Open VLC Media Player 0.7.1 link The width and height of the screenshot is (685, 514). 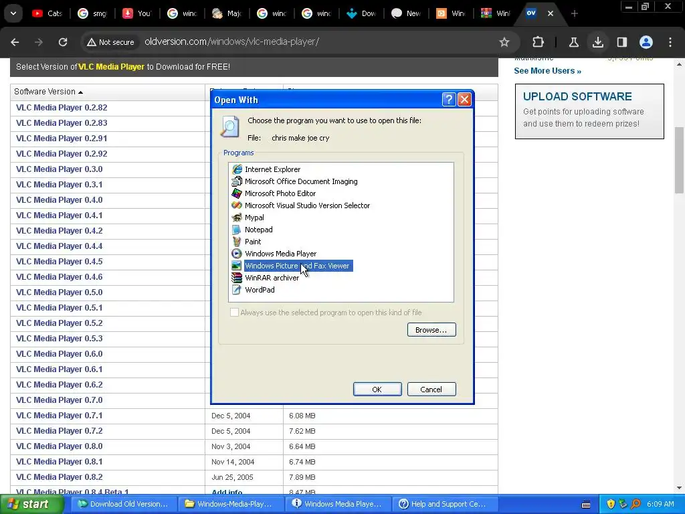(x=60, y=416)
